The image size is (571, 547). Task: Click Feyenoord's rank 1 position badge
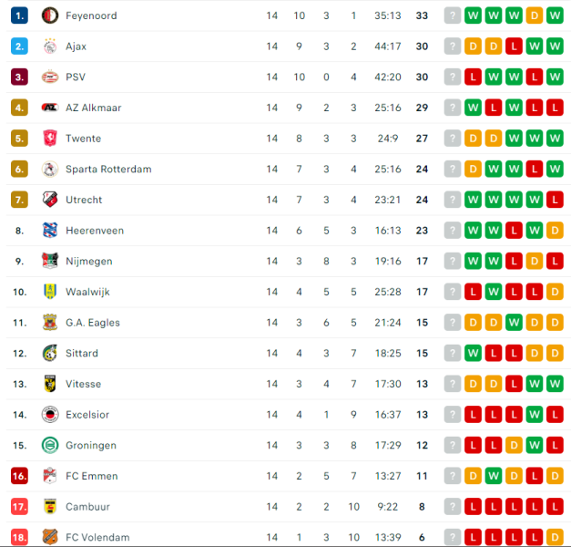click(20, 15)
